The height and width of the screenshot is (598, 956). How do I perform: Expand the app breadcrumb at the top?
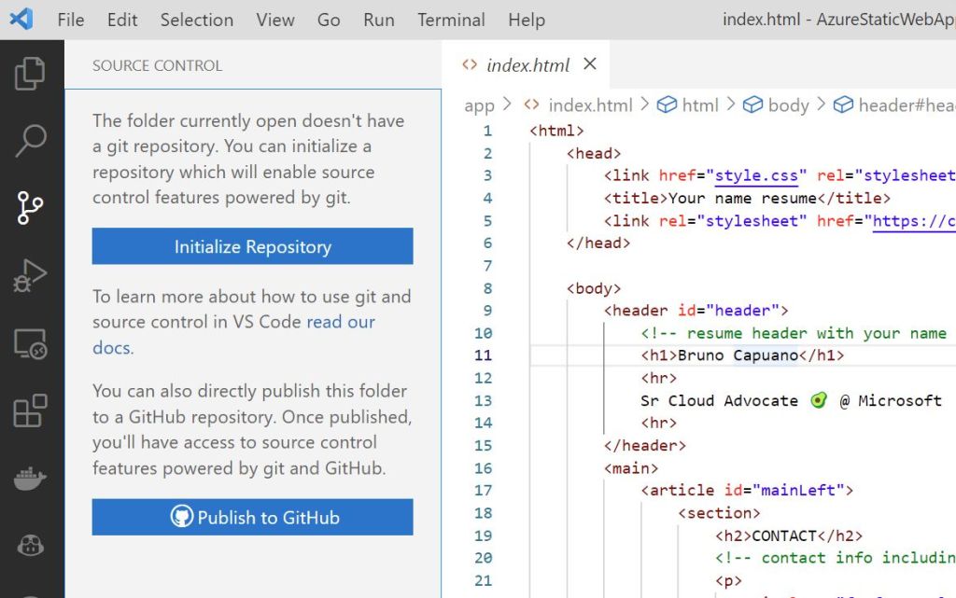tap(479, 105)
